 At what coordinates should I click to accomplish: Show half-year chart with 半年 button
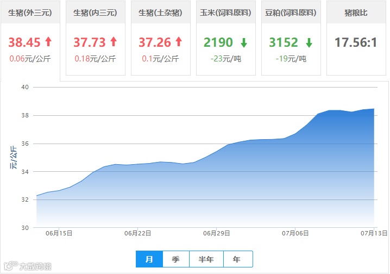pos(206,259)
